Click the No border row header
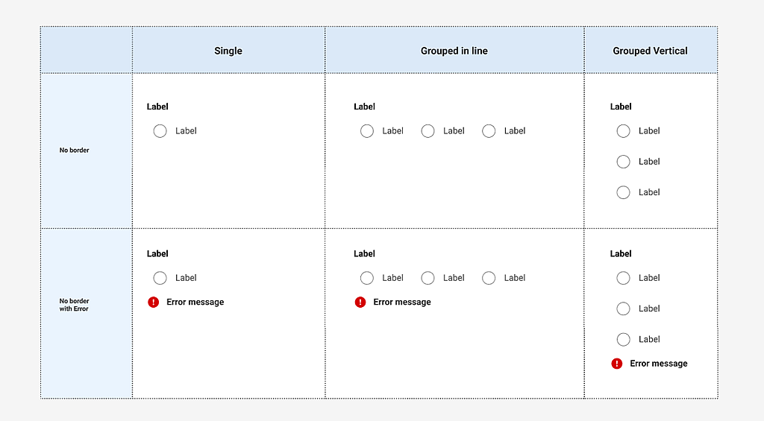Screen dimensions: 764x421 pyautogui.click(x=75, y=151)
